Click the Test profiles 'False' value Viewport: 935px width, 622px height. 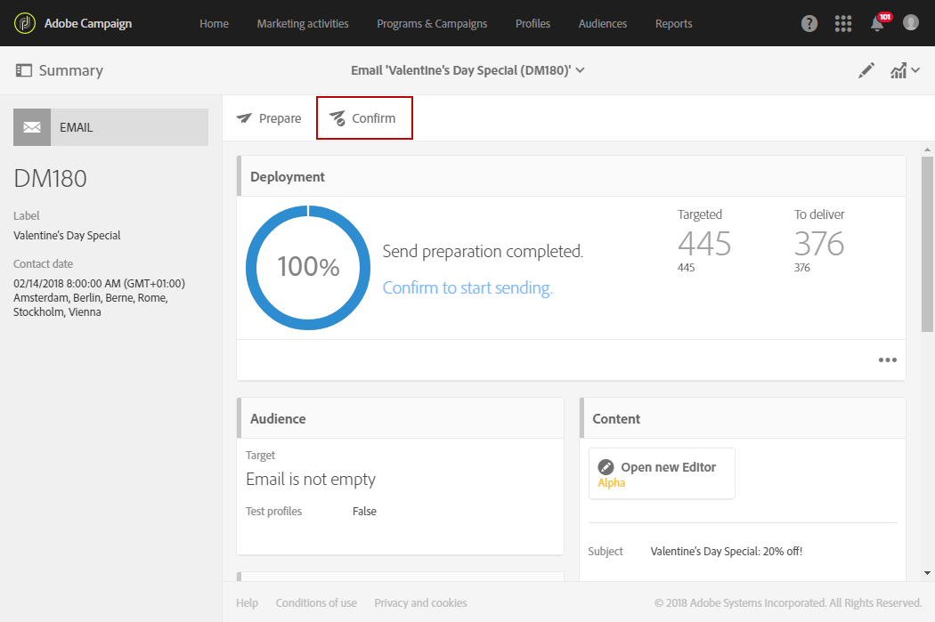click(x=364, y=511)
